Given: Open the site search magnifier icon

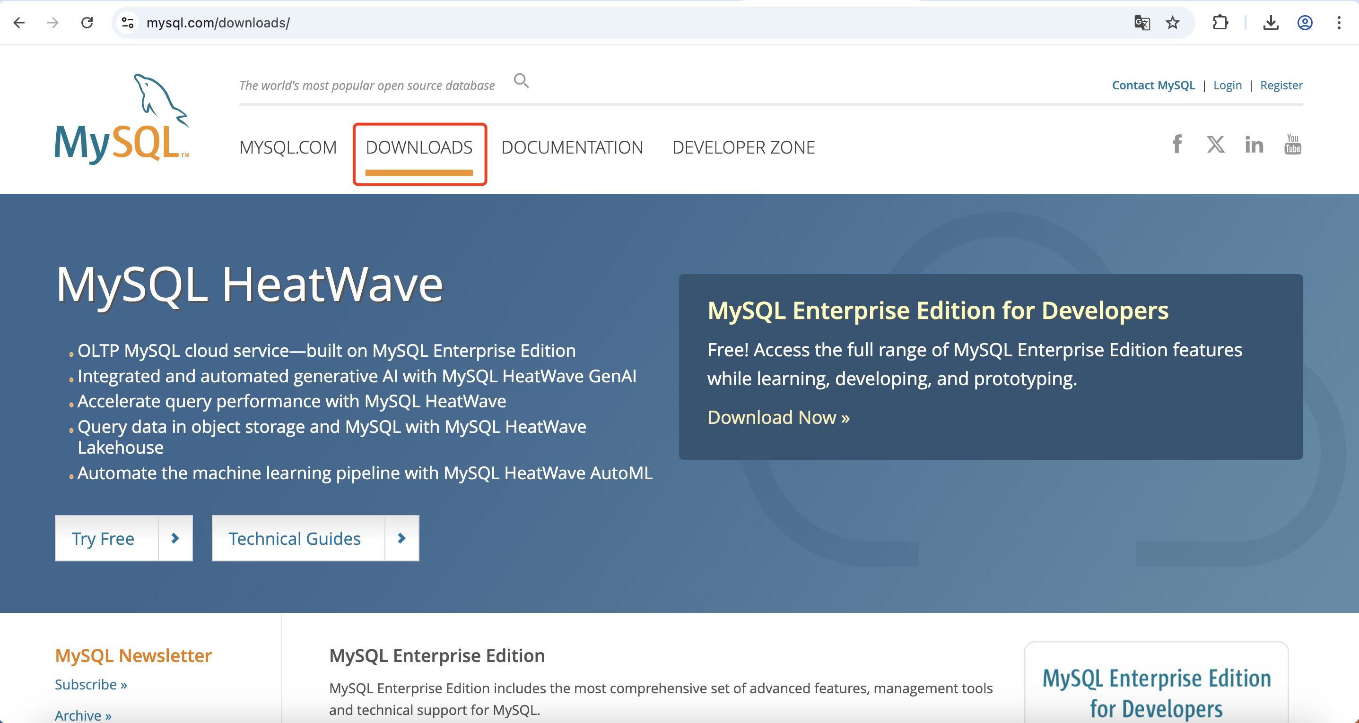Looking at the screenshot, I should 521,81.
